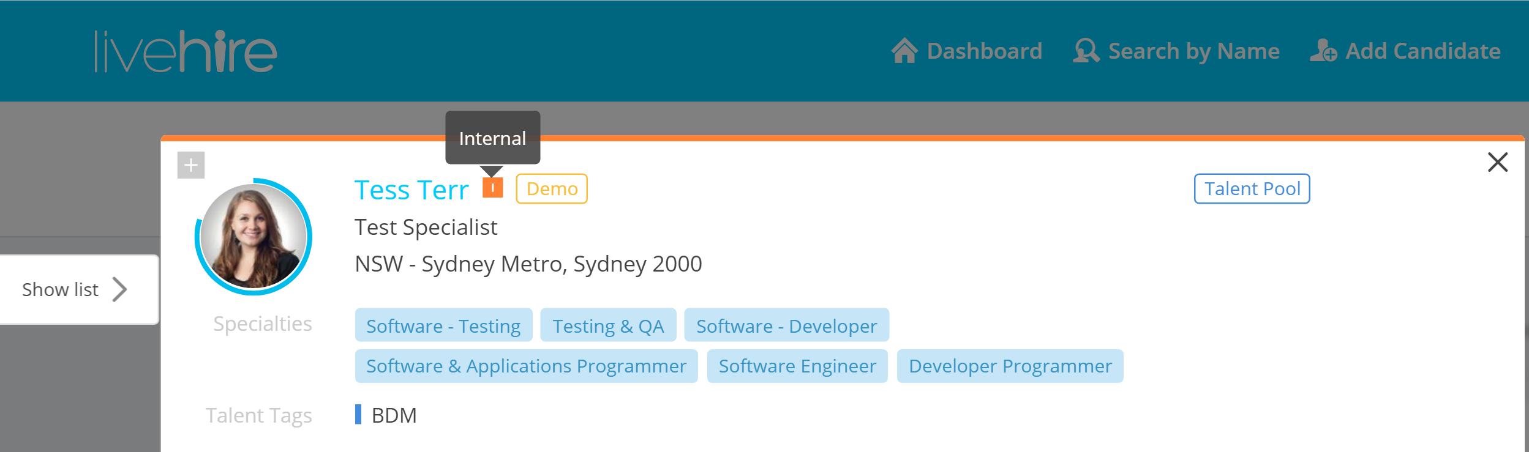Click the Software Engineer specialty tag
The height and width of the screenshot is (452, 1529).
797,366
